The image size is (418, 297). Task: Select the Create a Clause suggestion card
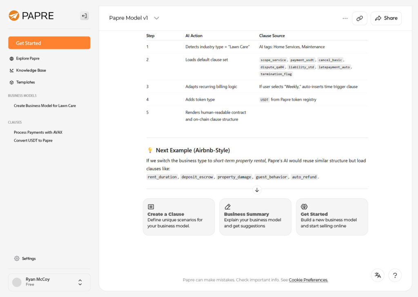[x=178, y=217]
